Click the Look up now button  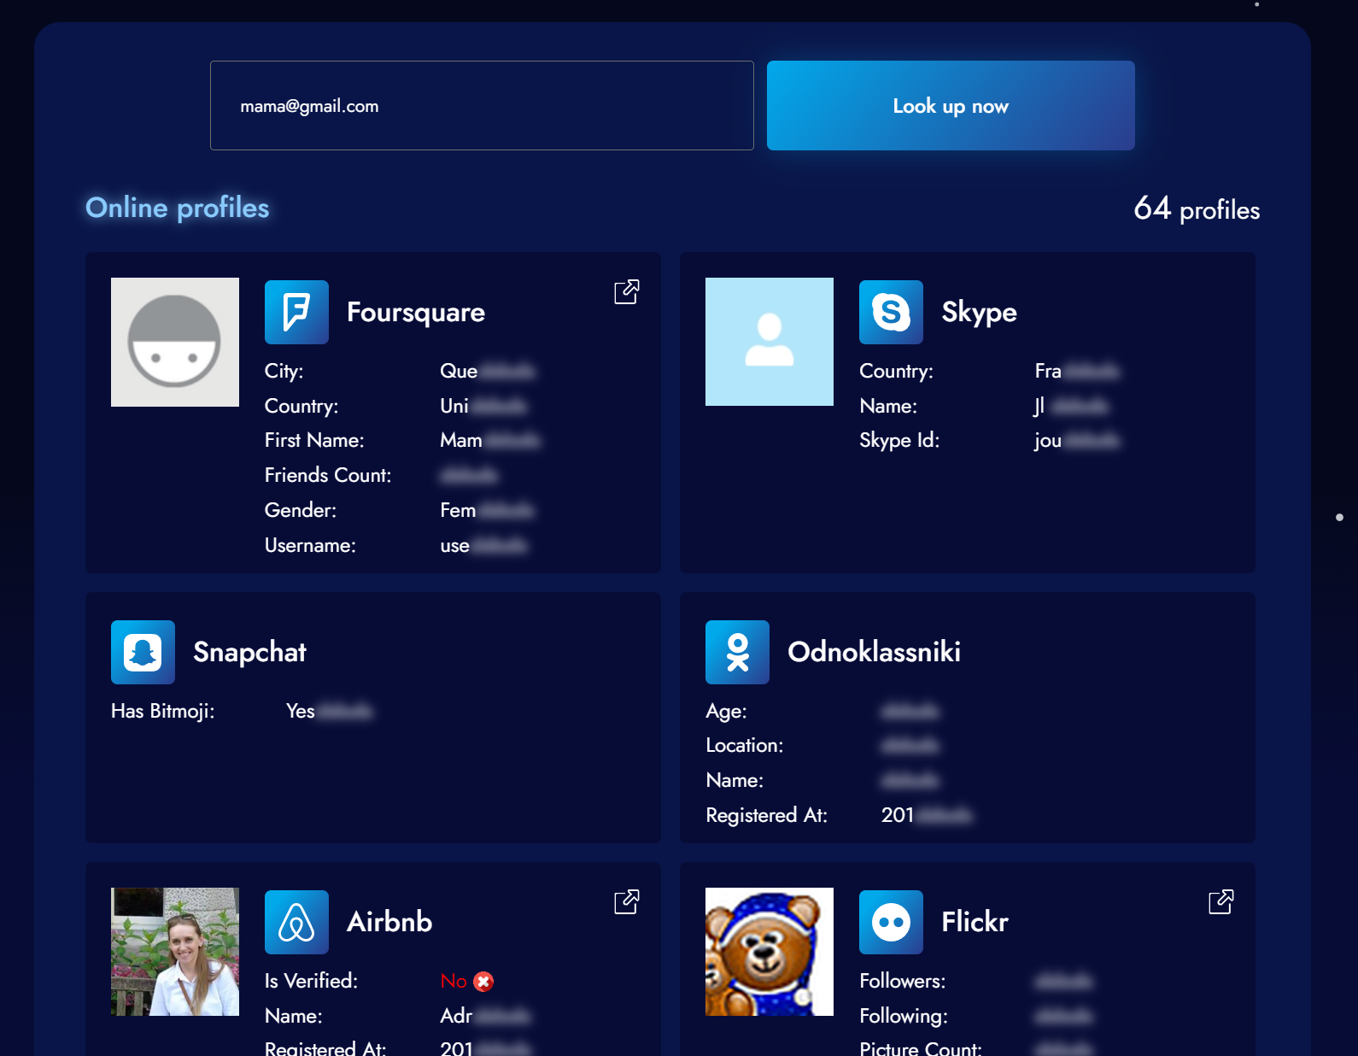951,105
